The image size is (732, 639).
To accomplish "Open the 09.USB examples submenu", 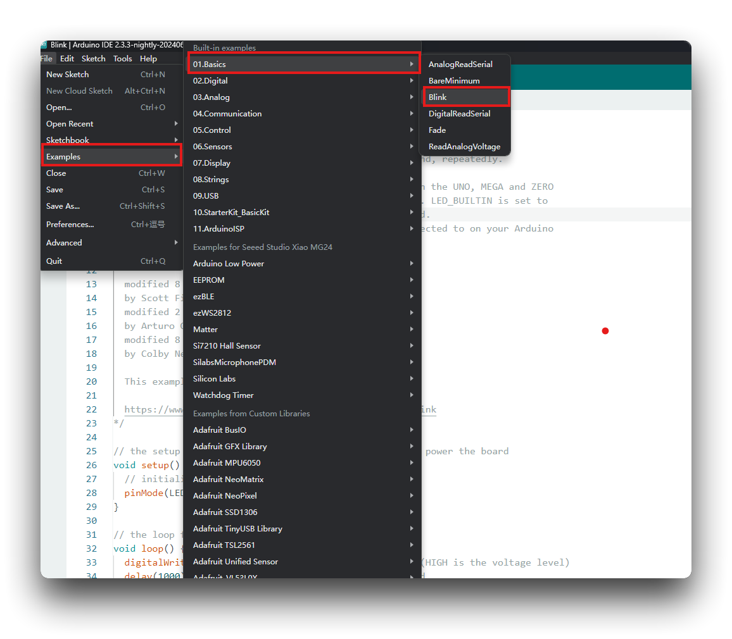I will coord(303,196).
